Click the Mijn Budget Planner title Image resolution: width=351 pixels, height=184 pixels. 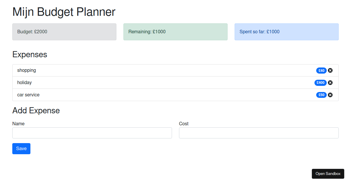(64, 12)
